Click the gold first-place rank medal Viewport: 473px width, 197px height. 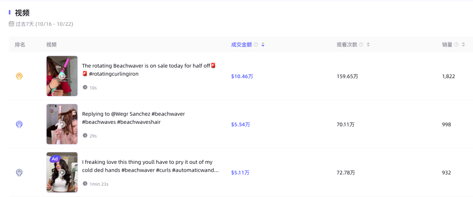(x=19, y=76)
